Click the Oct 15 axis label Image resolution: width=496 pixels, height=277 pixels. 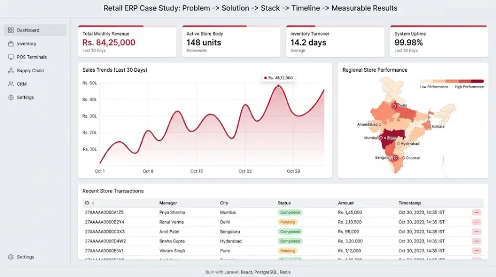(x=196, y=171)
